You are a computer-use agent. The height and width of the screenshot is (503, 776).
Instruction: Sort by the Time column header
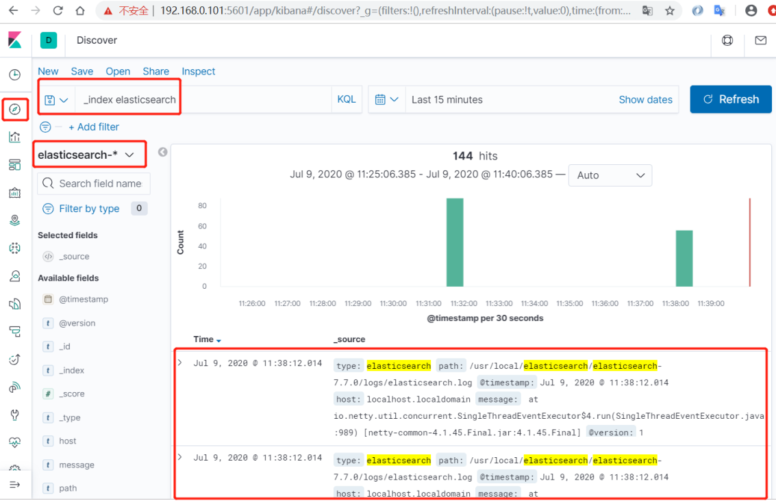(x=207, y=339)
